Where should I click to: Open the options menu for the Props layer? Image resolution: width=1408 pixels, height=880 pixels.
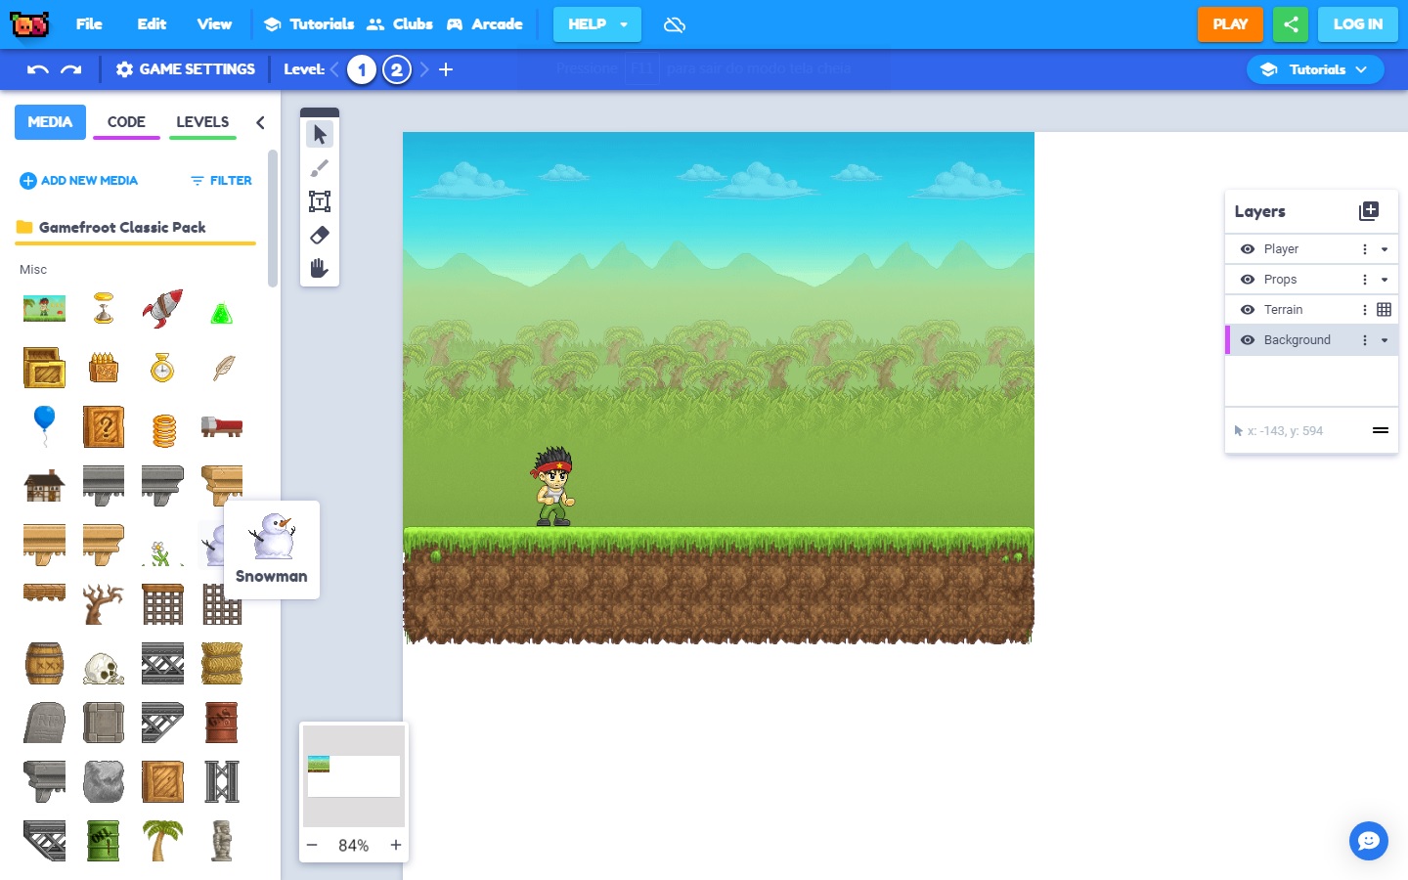coord(1365,279)
